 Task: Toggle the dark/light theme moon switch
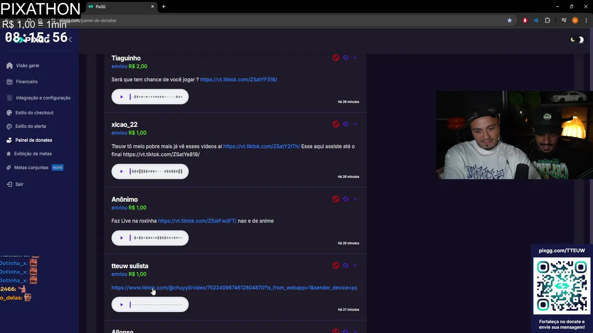(577, 40)
